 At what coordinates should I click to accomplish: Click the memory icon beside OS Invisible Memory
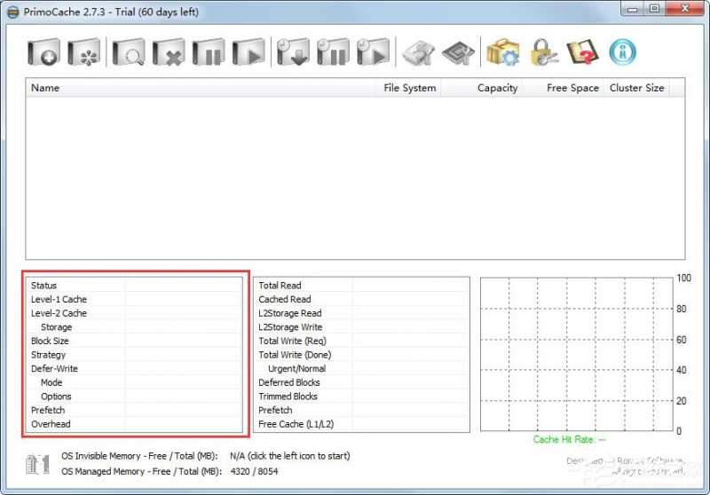pos(37,463)
